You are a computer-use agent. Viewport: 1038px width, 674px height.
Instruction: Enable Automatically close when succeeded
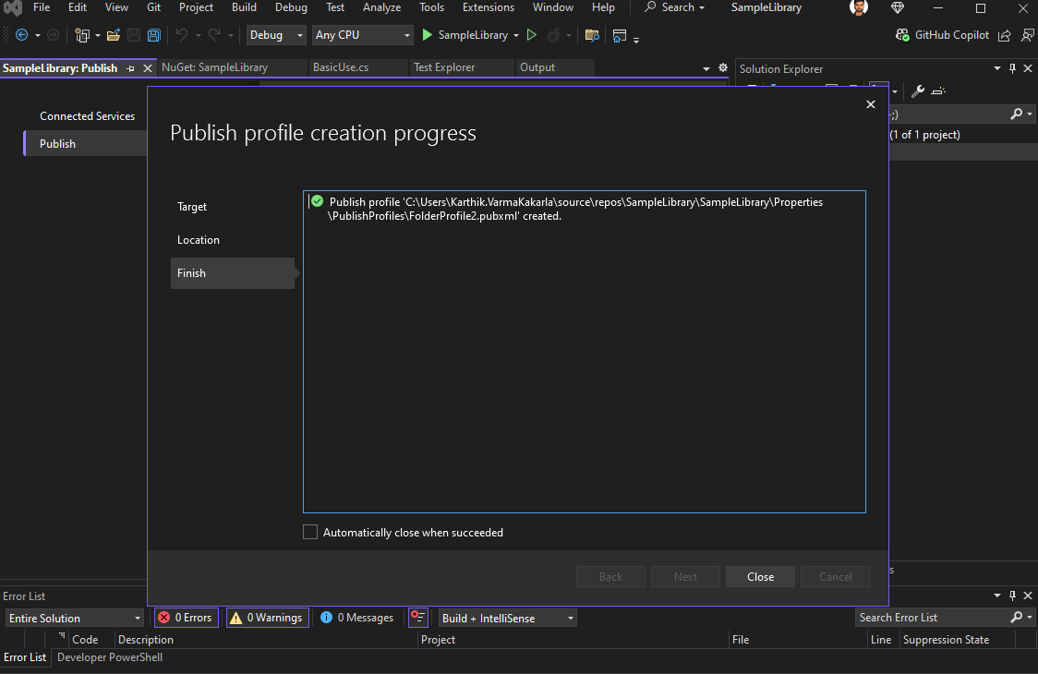click(309, 533)
